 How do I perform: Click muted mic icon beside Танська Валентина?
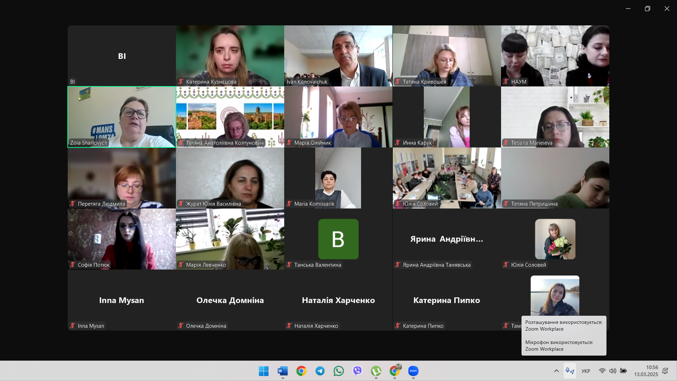(289, 265)
